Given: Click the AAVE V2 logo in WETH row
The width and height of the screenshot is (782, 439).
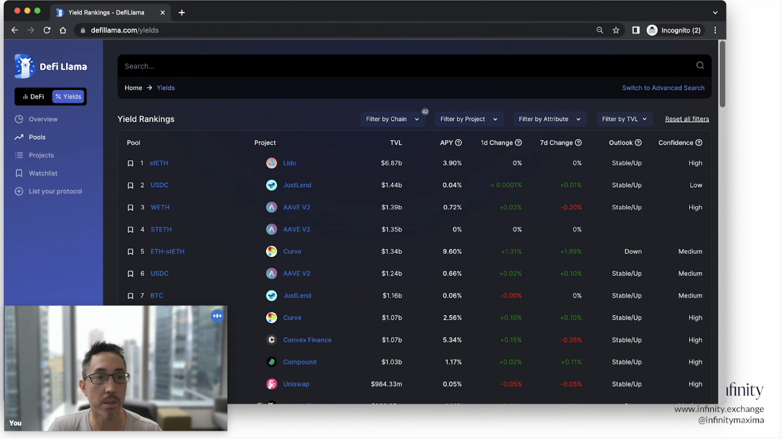Looking at the screenshot, I should coord(271,207).
